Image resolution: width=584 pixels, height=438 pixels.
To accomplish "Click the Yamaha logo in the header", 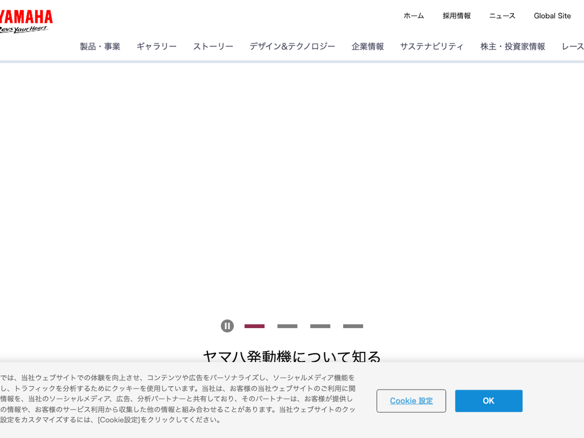I will click(25, 21).
